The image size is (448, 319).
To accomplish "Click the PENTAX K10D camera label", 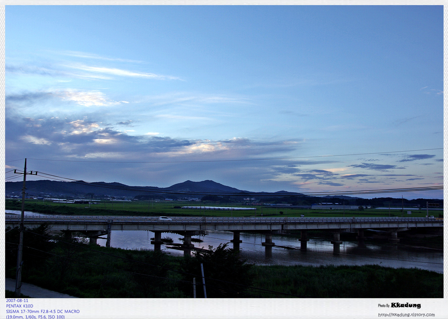I will coord(20,306).
